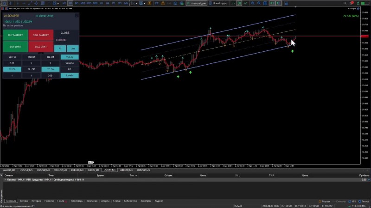Open Новый ордер new order
Image resolution: width=371 pixels, height=208 pixels.
[x=218, y=3]
